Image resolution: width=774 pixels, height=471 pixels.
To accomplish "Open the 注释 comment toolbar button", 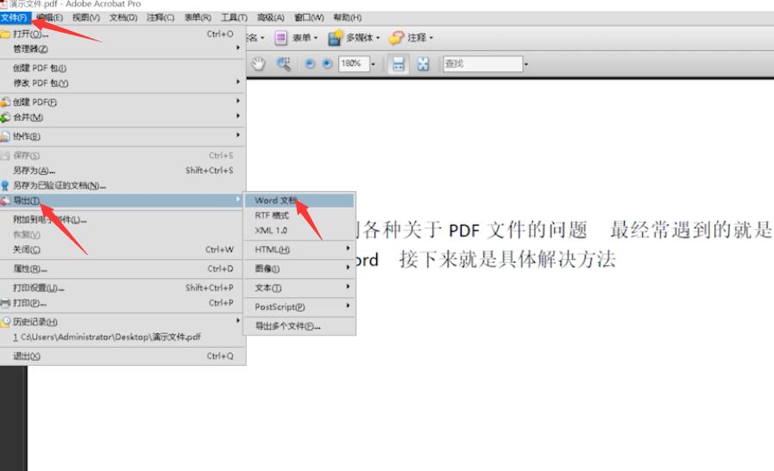I will pyautogui.click(x=411, y=37).
